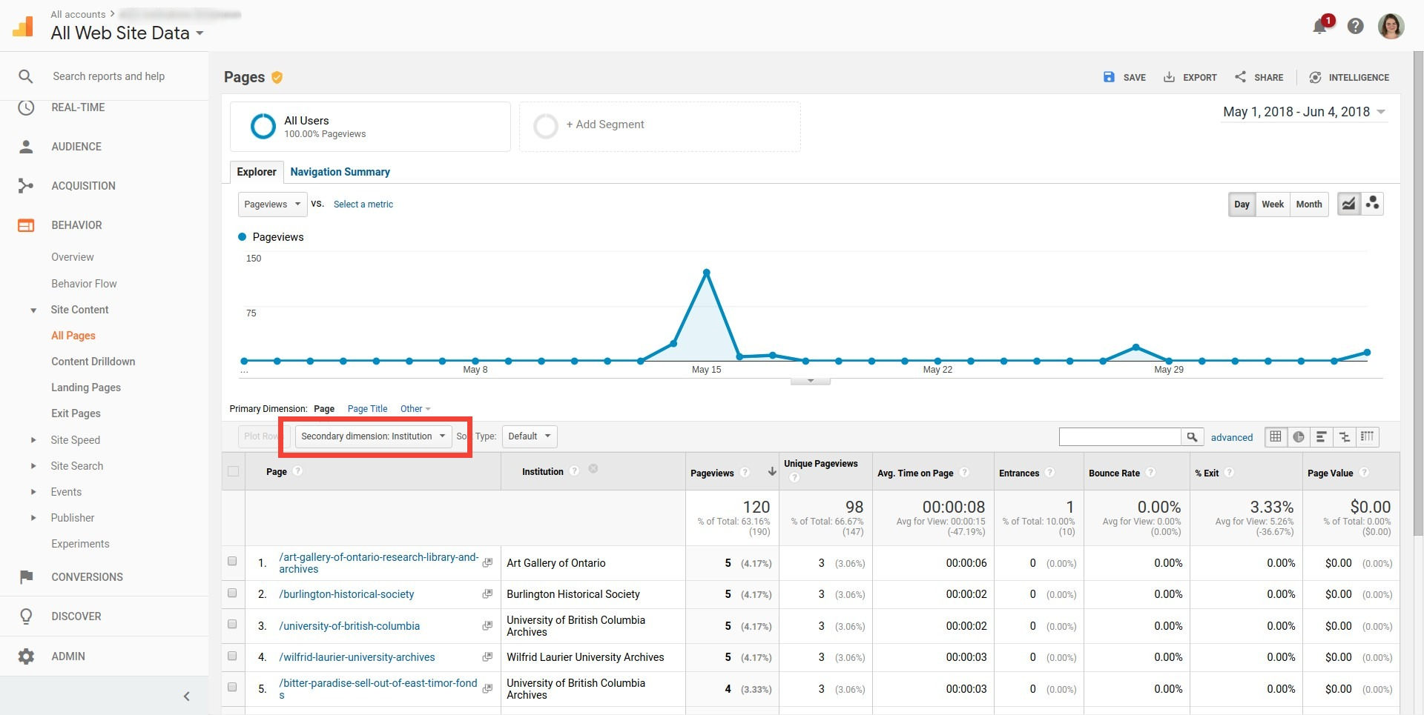
Task: Open the Landing Pages report
Action: [86, 388]
